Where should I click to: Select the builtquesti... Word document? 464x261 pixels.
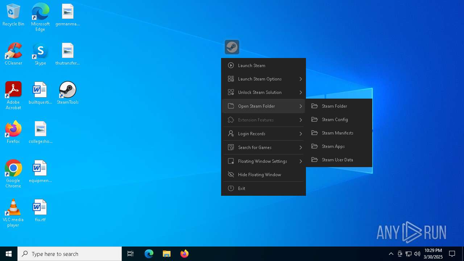[x=40, y=93]
